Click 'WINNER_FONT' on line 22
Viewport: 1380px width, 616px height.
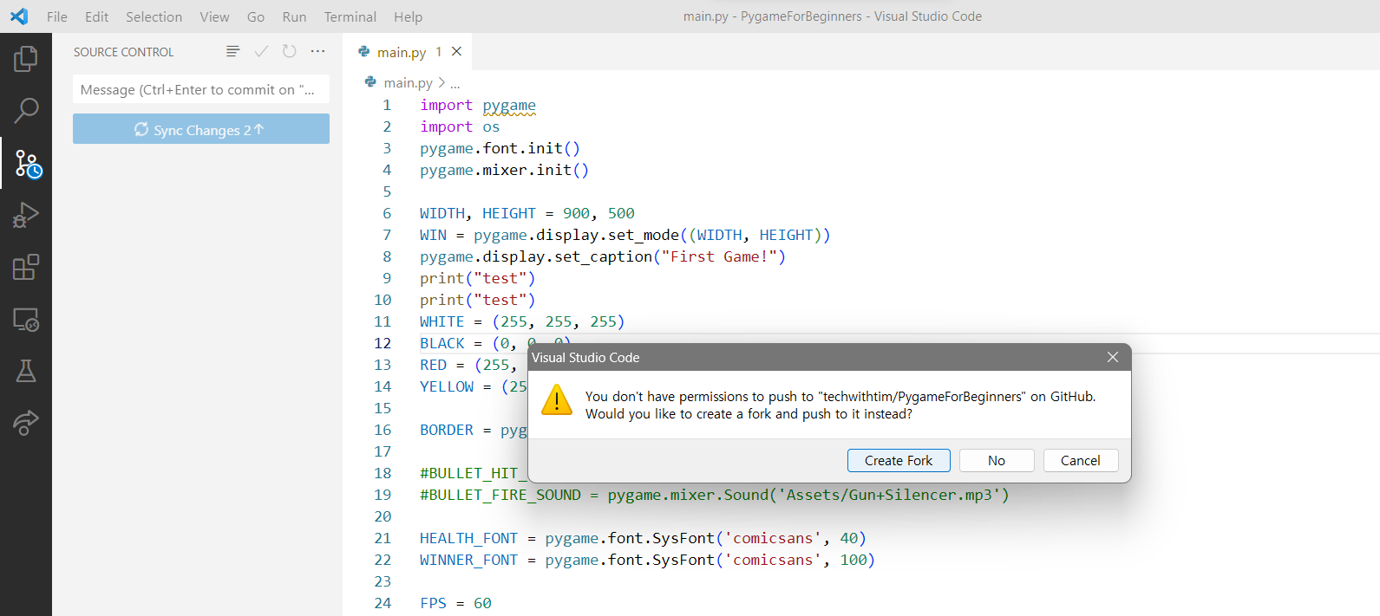point(468,560)
